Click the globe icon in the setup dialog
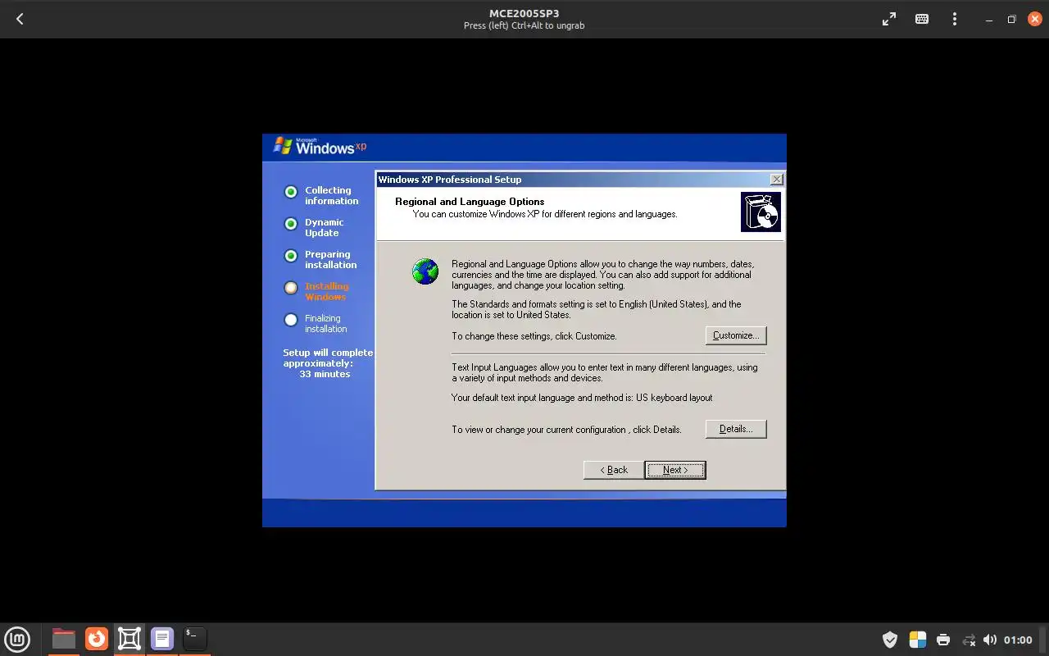This screenshot has width=1049, height=656. [425, 271]
